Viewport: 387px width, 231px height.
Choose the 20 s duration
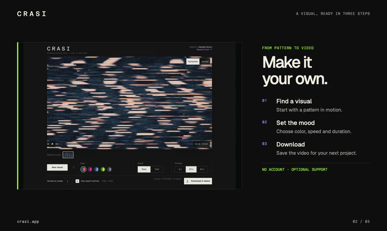tap(191, 169)
